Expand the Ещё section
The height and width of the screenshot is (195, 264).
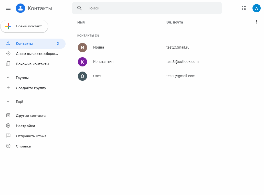[8, 101]
